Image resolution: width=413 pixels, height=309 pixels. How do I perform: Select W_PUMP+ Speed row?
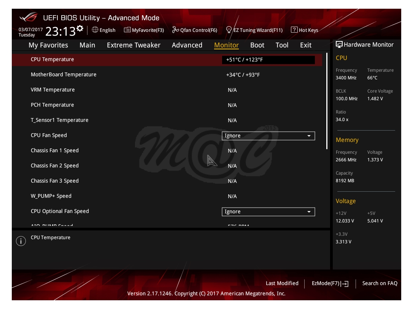(167, 196)
